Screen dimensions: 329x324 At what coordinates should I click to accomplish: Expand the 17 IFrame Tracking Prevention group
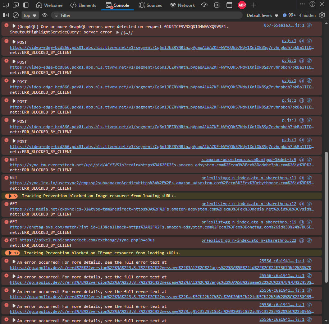(x=12, y=253)
